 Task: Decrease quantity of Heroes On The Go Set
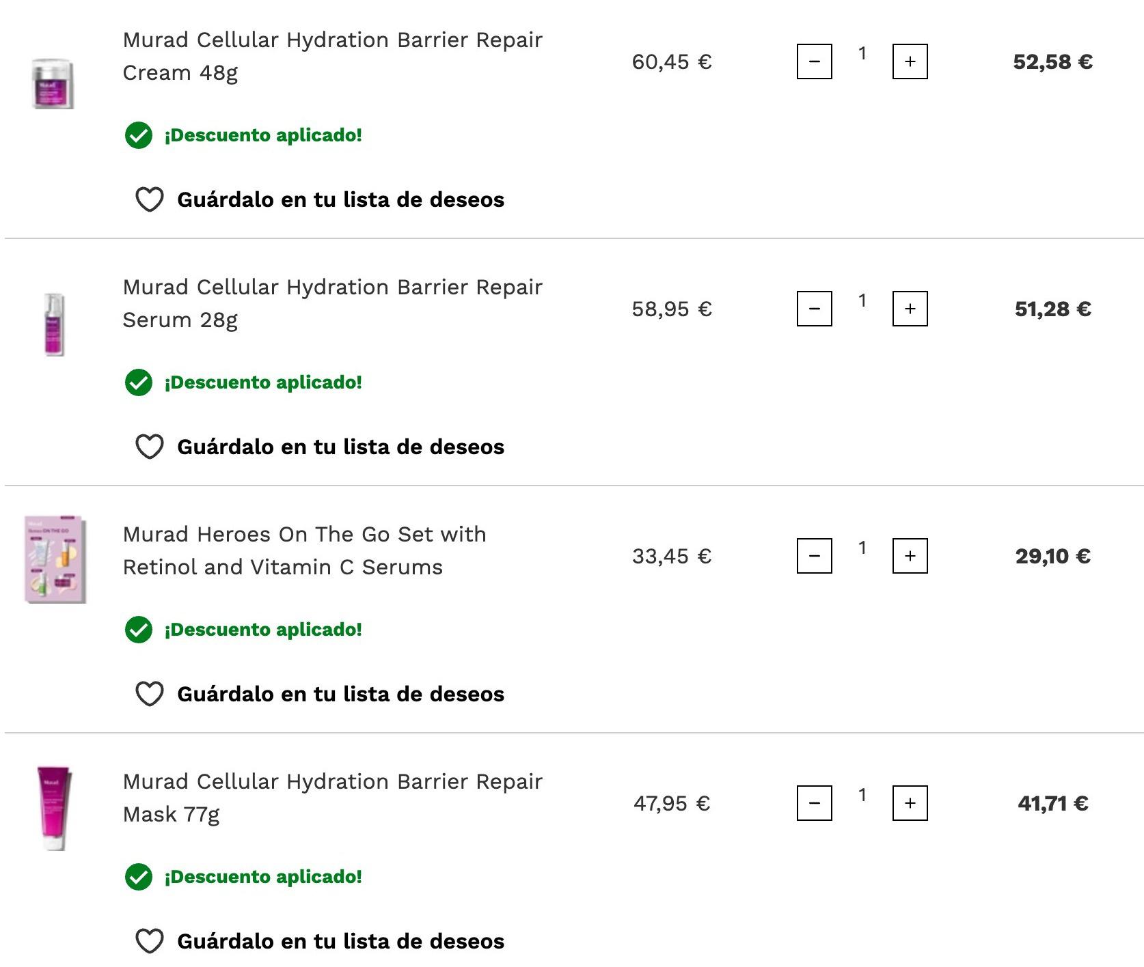pos(814,556)
